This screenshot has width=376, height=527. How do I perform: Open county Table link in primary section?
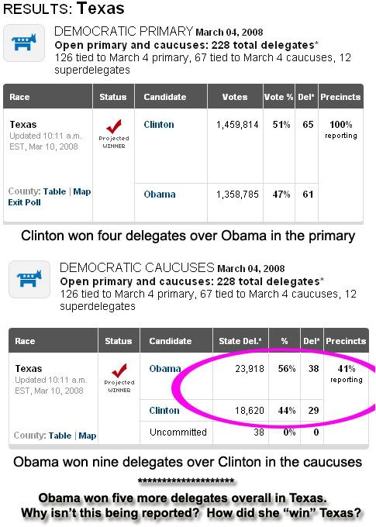[x=54, y=191]
